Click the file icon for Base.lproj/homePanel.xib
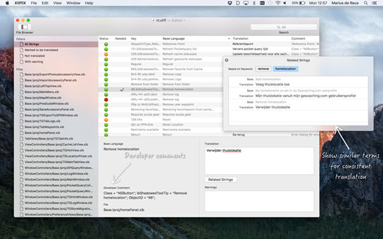This screenshot has width=383, height=239. click(x=22, y=133)
